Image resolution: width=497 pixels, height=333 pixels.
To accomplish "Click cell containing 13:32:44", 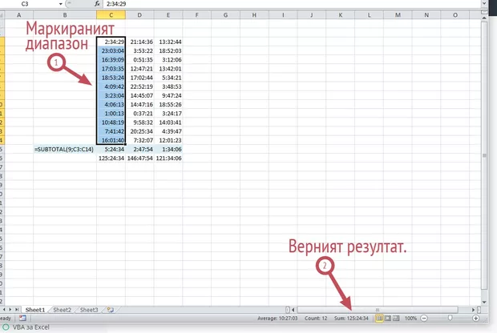I will (168, 42).
